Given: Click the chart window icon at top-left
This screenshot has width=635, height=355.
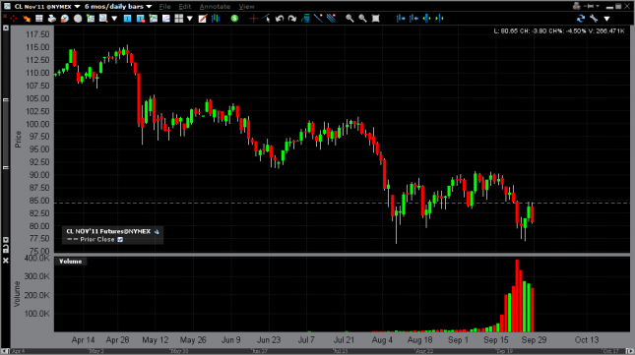Looking at the screenshot, I should point(7,6).
